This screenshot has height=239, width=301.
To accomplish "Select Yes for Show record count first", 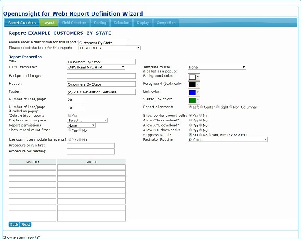I will click(x=70, y=130).
